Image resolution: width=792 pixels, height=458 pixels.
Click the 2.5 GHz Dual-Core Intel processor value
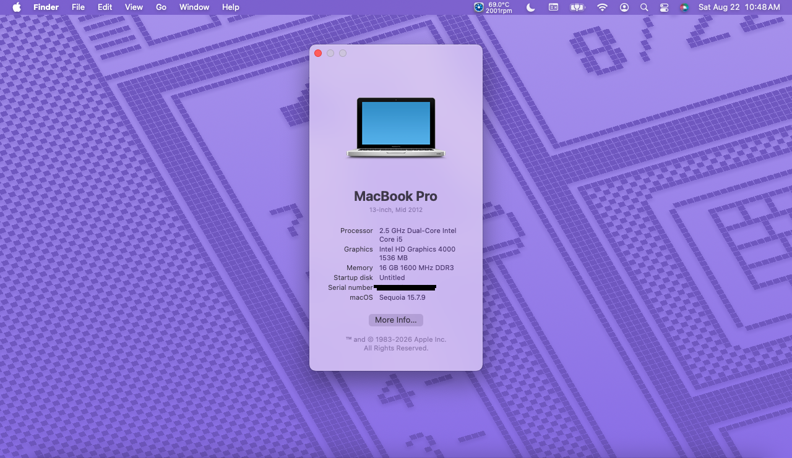[418, 235]
